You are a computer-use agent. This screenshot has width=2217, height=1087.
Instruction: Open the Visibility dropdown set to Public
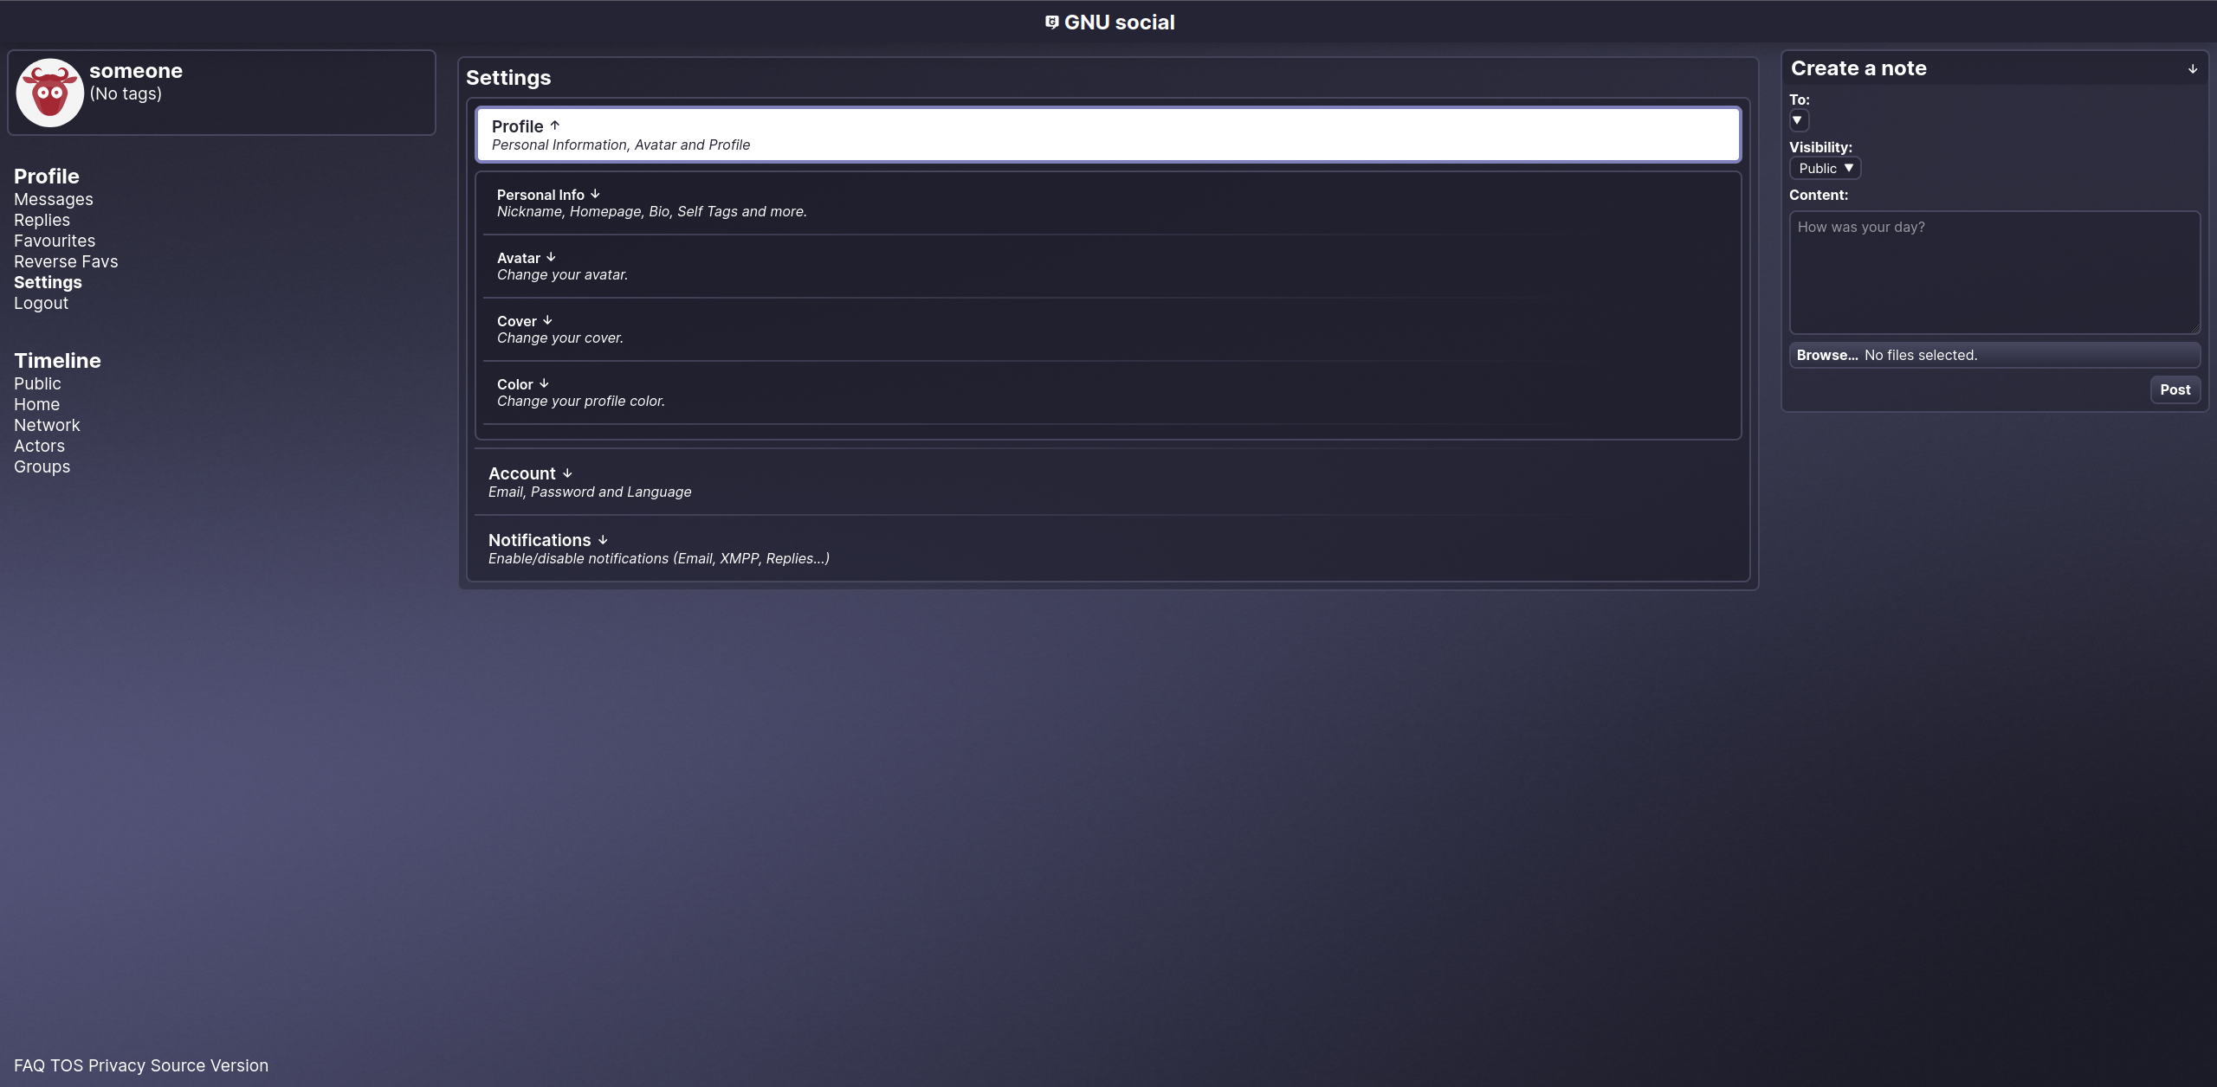point(1824,168)
